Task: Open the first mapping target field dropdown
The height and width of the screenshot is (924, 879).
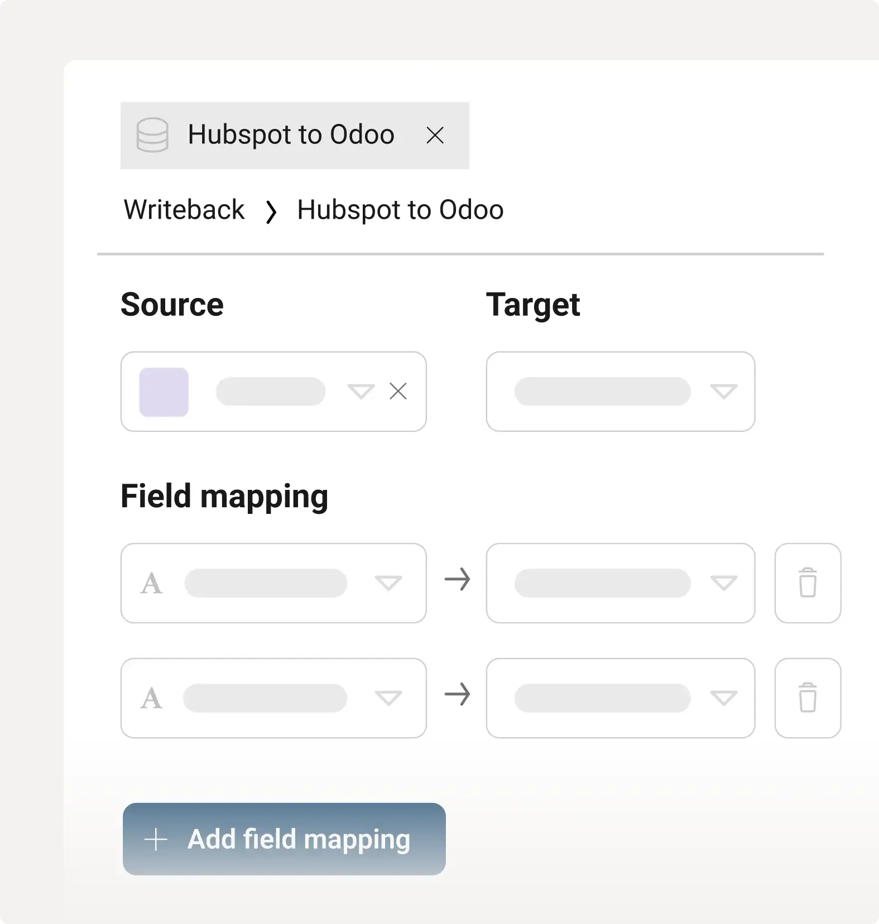Action: tap(620, 583)
